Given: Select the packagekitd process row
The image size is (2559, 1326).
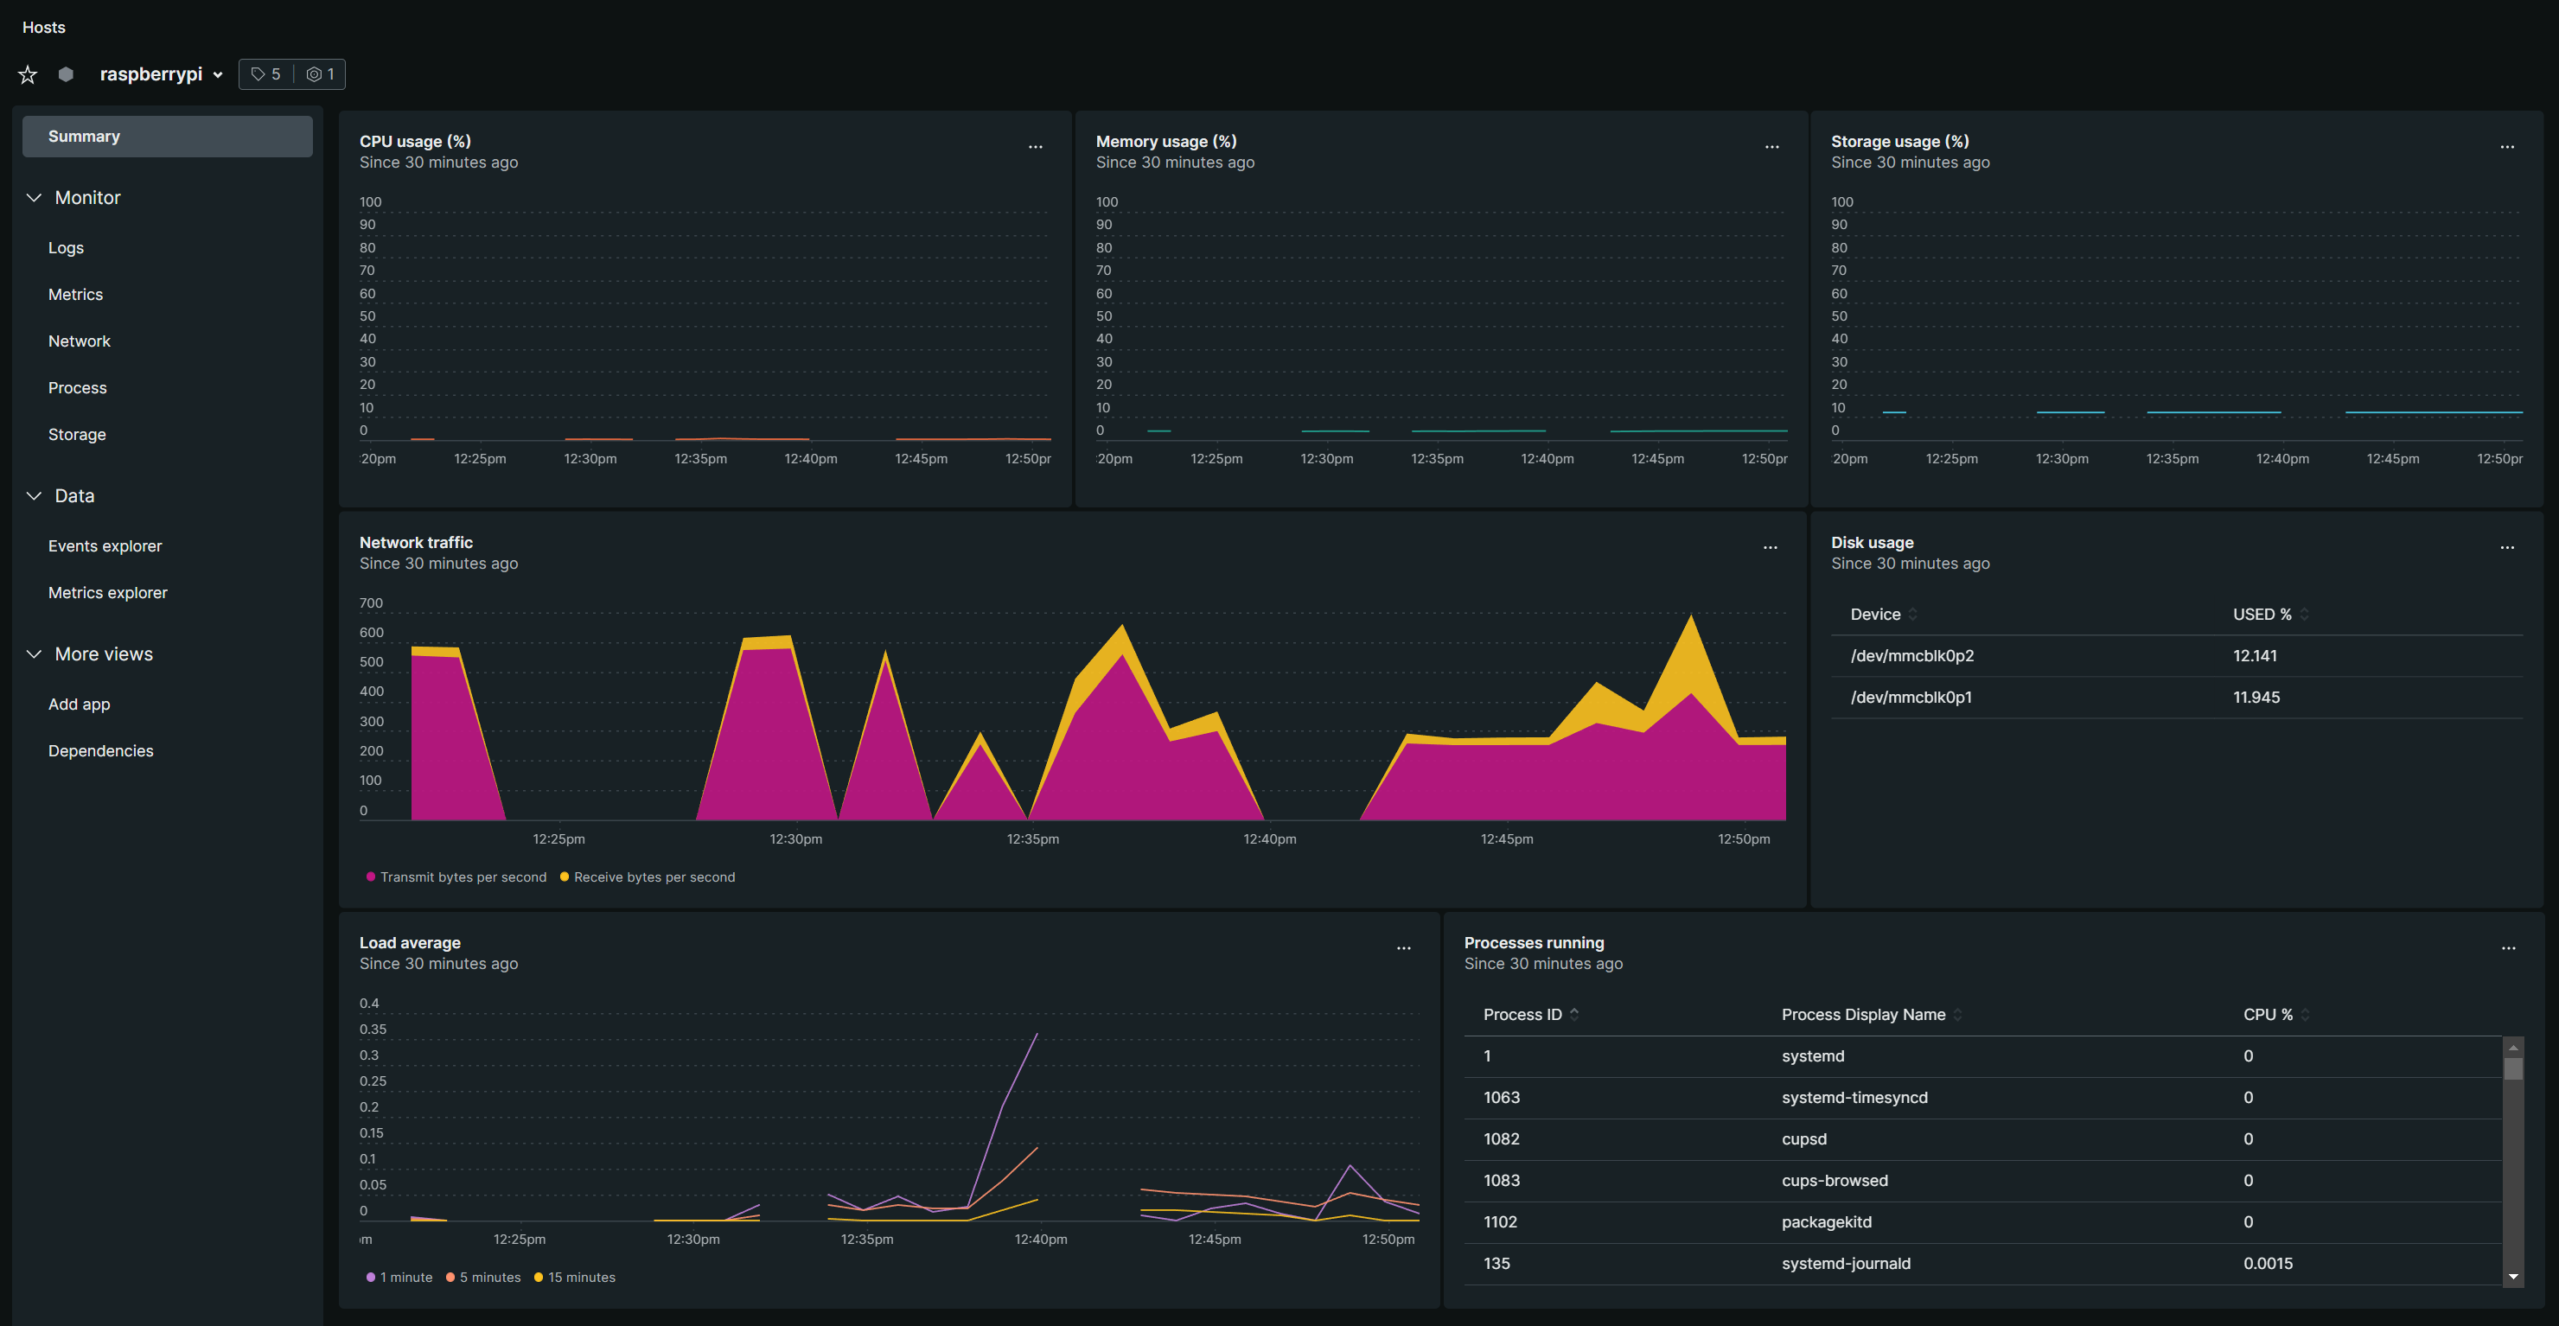Looking at the screenshot, I should [x=1981, y=1224].
